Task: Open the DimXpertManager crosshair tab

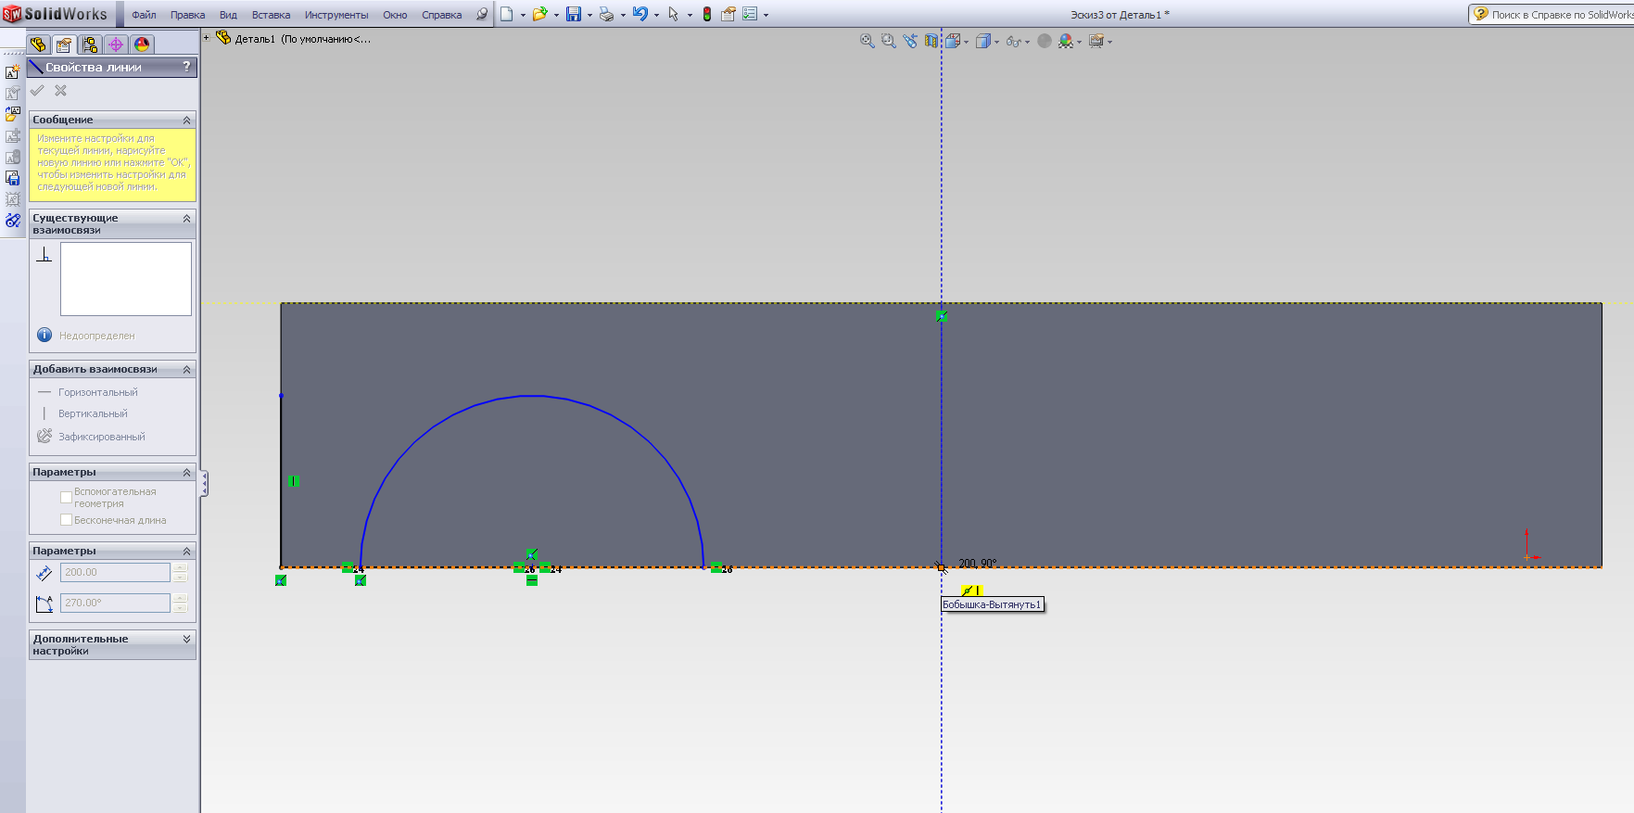Action: pos(116,44)
